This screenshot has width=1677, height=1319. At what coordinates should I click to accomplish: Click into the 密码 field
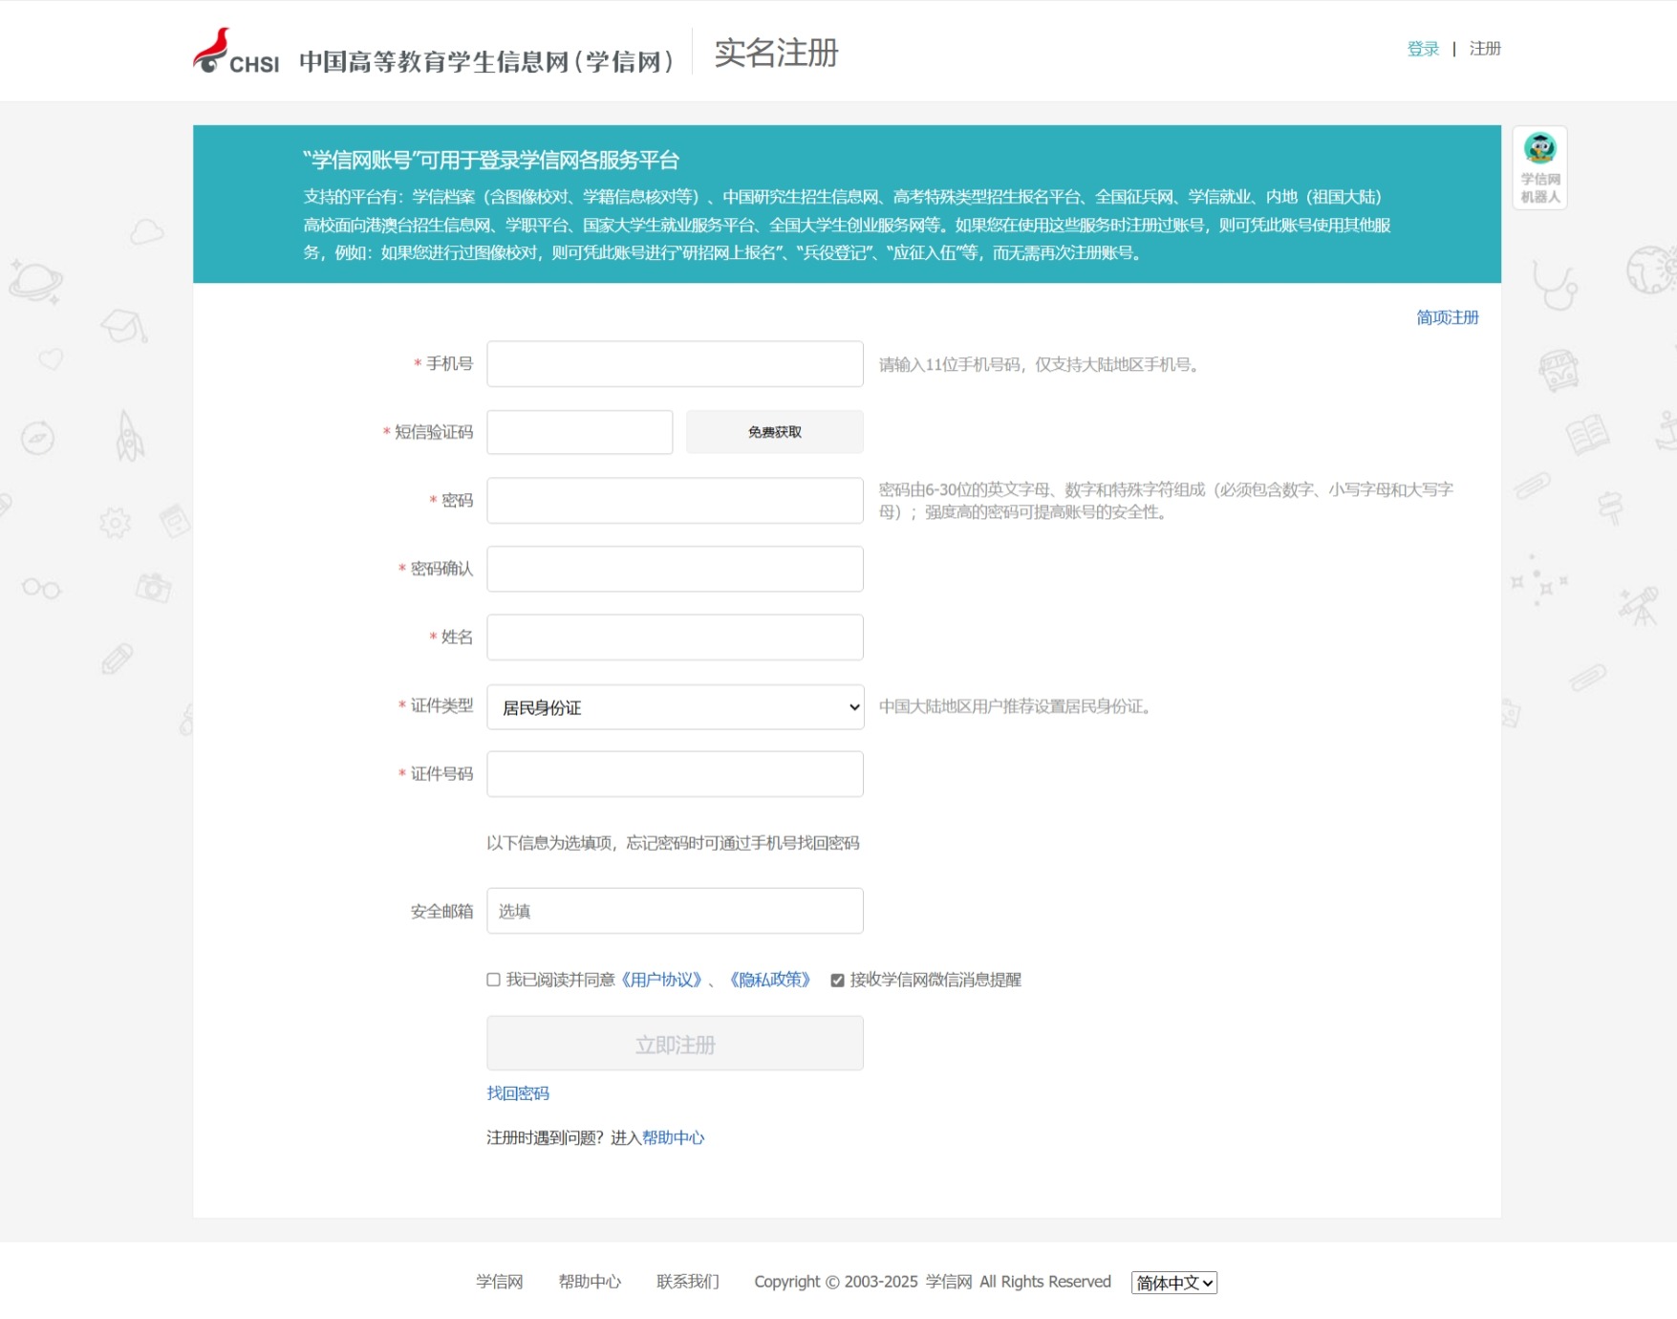point(675,501)
